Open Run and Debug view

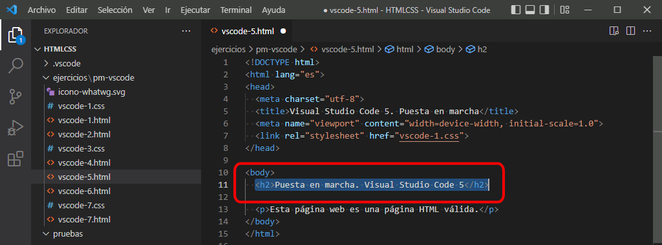tap(16, 128)
